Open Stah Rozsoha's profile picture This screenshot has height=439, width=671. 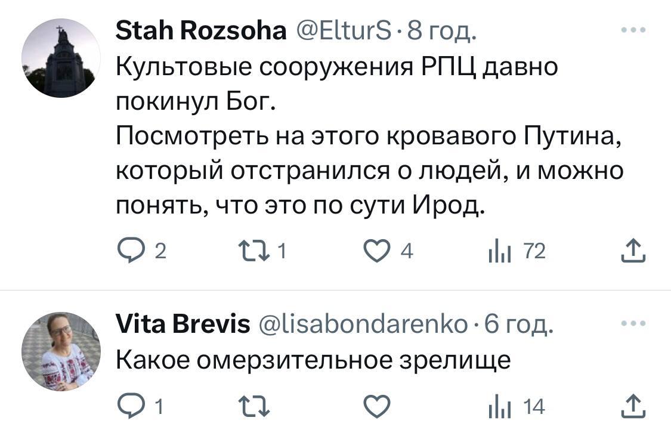[x=61, y=58]
